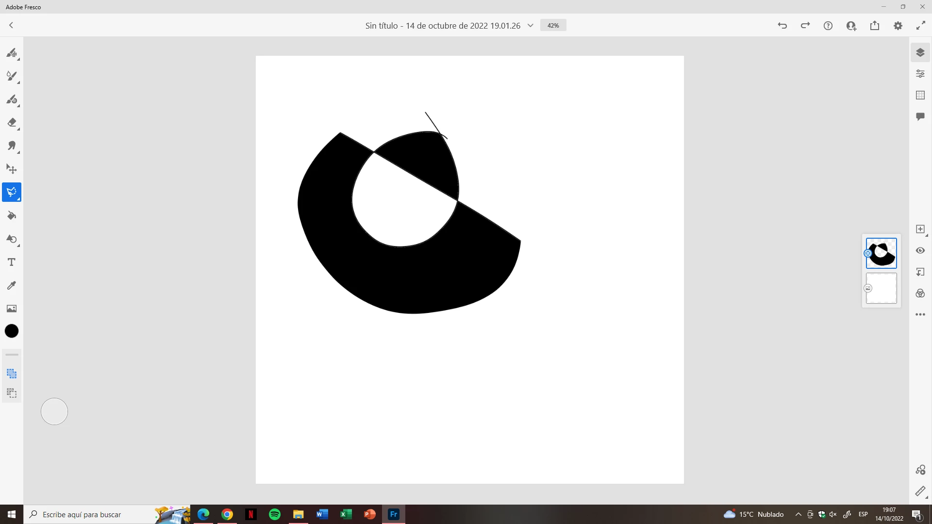Toggle layer visibility with eye icon
The height and width of the screenshot is (524, 932).
(920, 250)
